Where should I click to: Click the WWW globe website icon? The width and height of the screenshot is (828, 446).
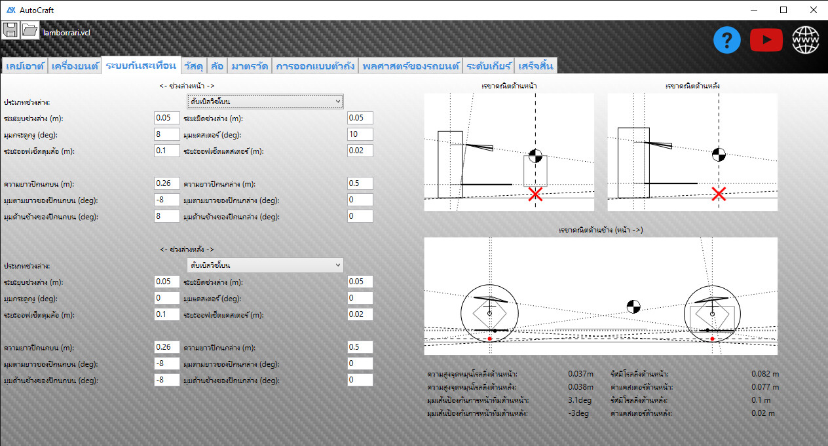click(806, 41)
